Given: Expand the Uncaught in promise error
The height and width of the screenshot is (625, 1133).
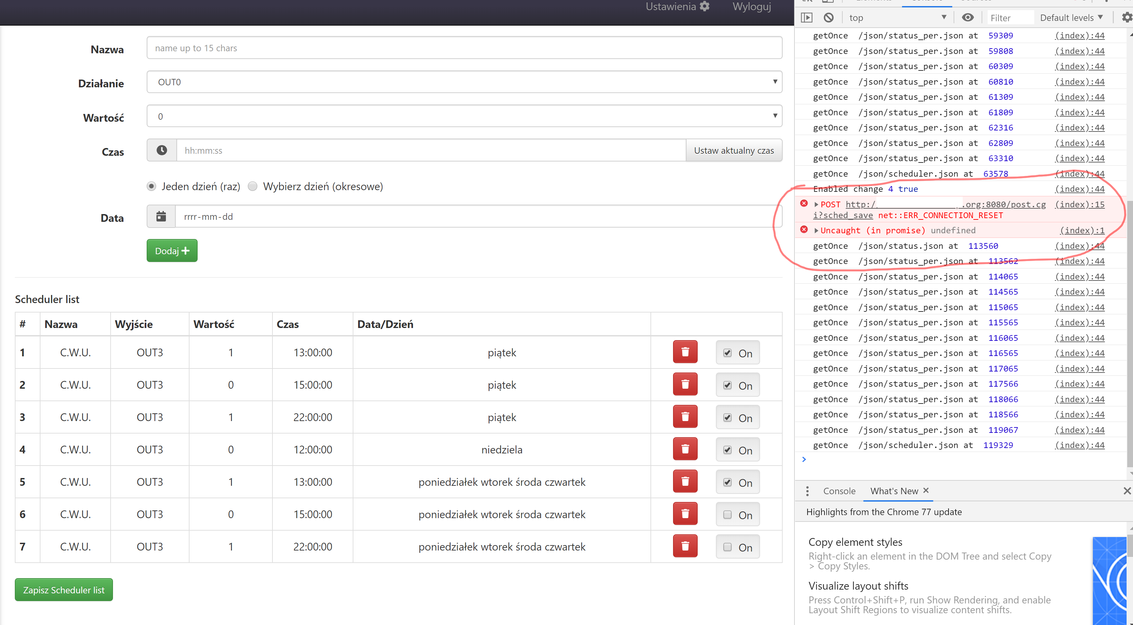Looking at the screenshot, I should (816, 231).
